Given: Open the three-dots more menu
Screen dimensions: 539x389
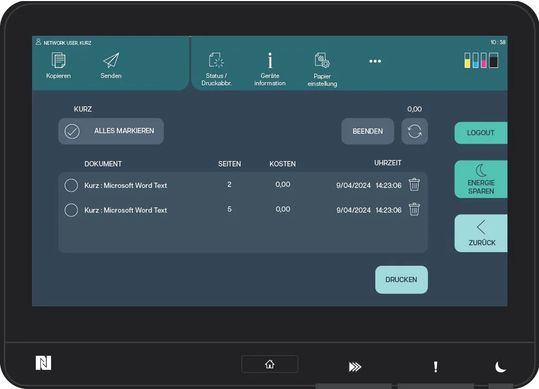Looking at the screenshot, I should pyautogui.click(x=375, y=61).
